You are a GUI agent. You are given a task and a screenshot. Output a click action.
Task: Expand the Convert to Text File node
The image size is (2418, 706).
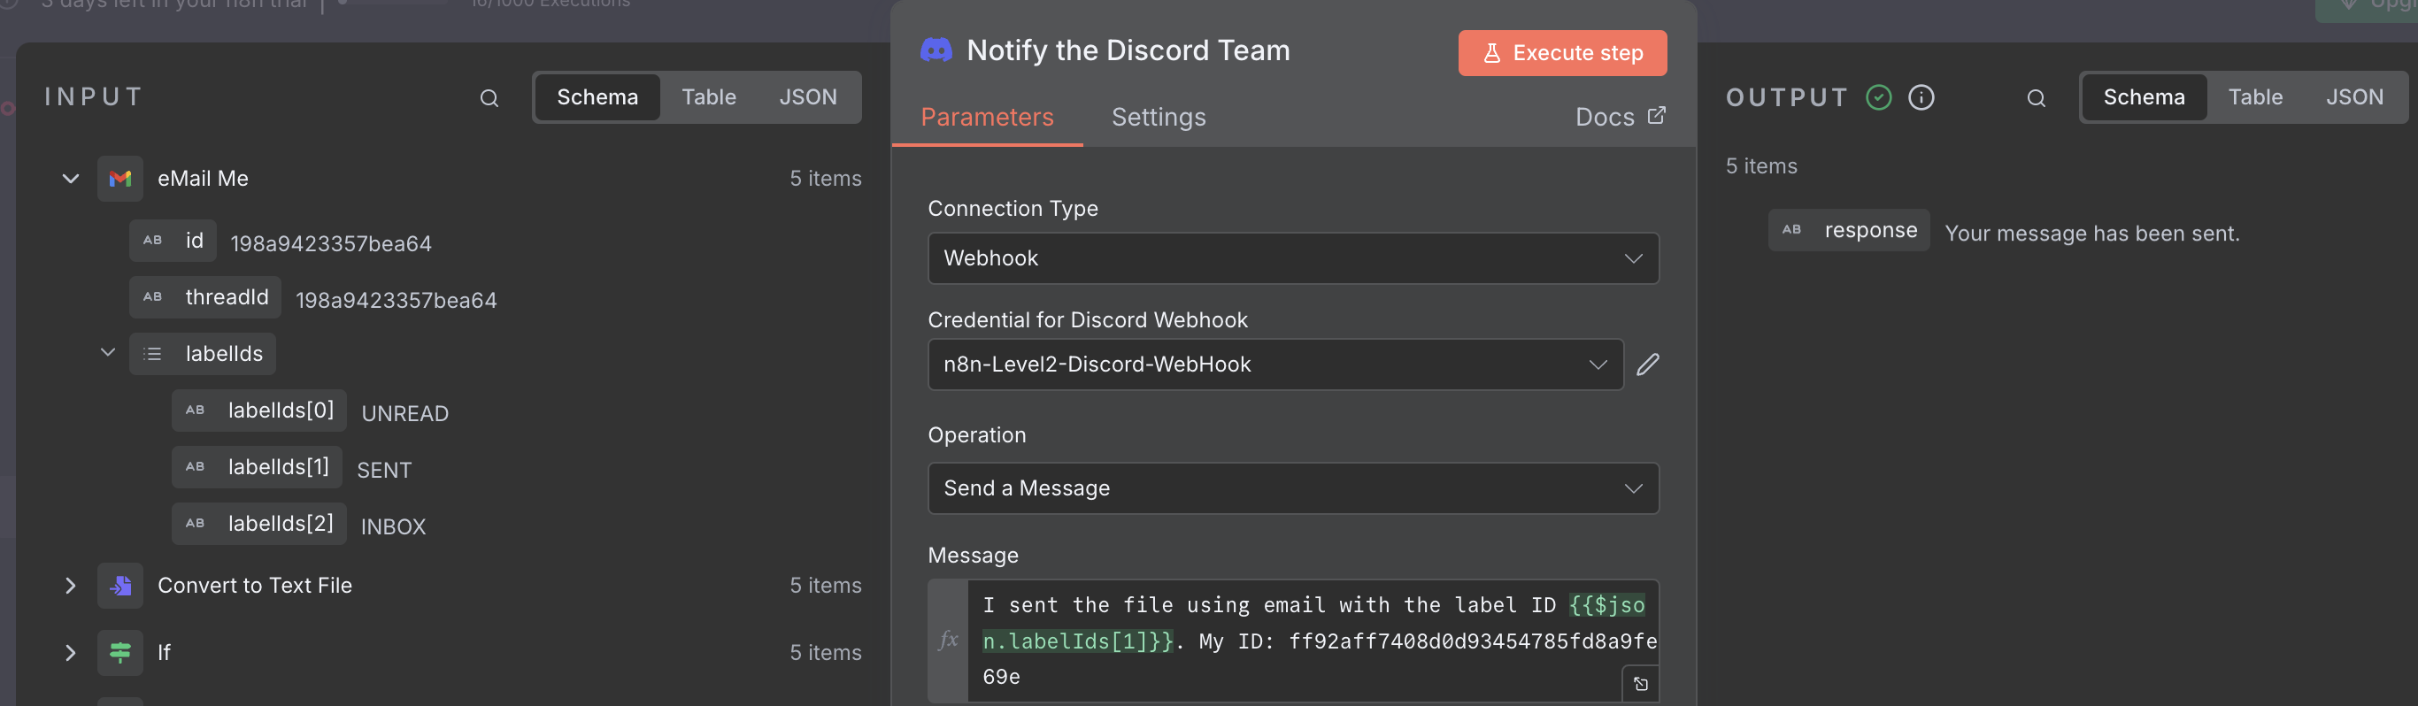click(71, 586)
